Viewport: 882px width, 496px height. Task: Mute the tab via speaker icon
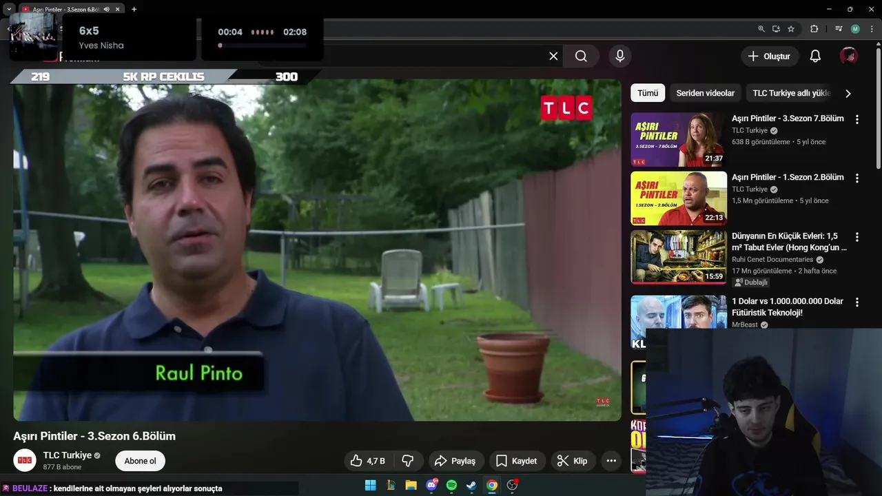106,9
